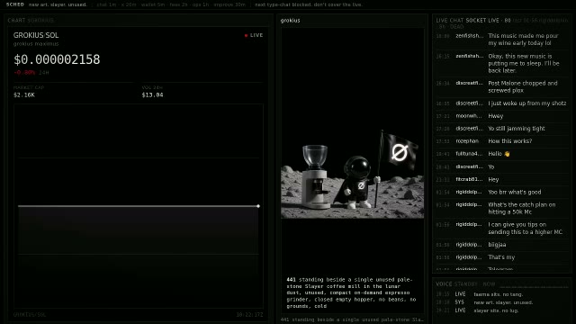Click the timestamp in the chart's bottom-right corner
576x324 pixels.
249,315
